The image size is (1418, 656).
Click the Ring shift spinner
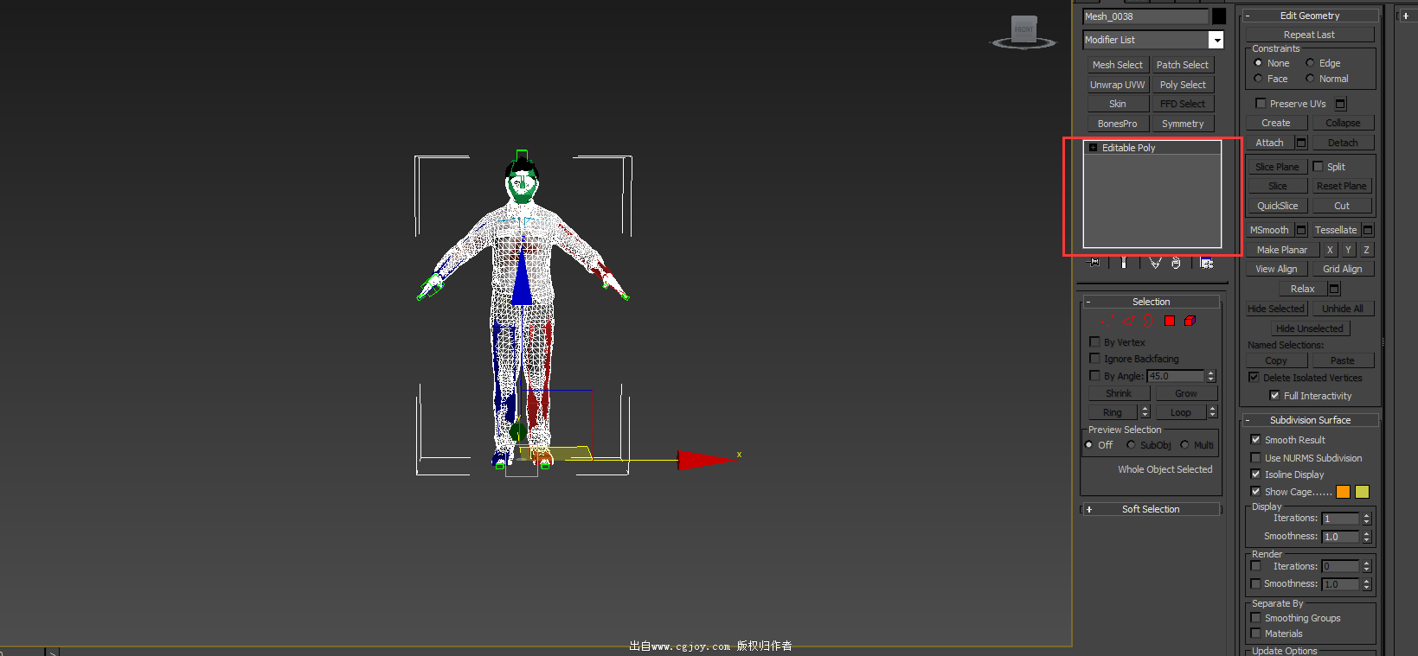point(1145,412)
